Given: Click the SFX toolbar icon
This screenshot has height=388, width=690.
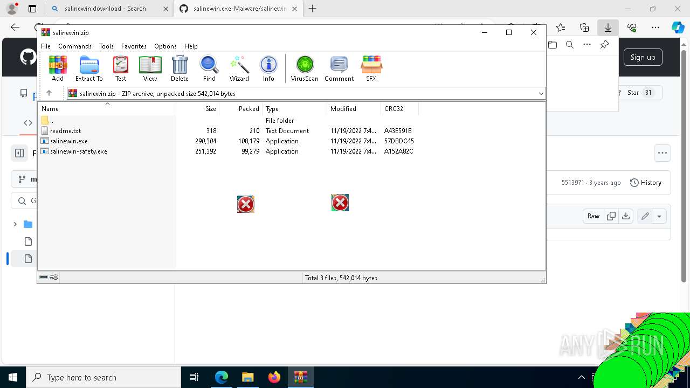Looking at the screenshot, I should (371, 68).
